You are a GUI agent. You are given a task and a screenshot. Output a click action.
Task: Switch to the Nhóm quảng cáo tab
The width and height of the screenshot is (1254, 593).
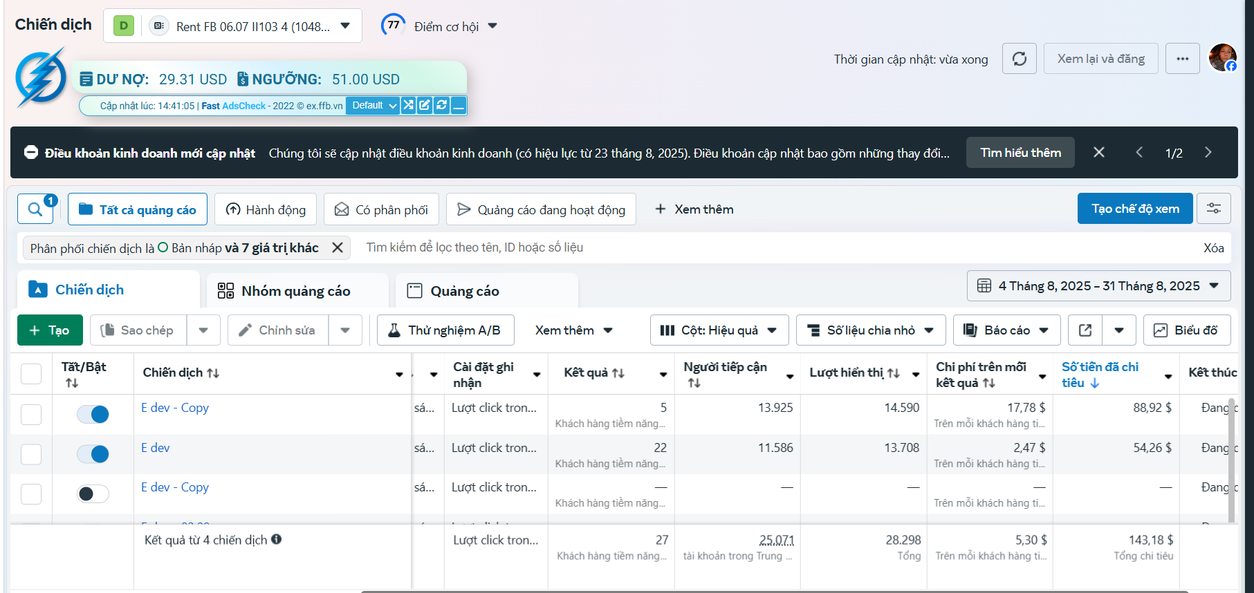pos(297,291)
